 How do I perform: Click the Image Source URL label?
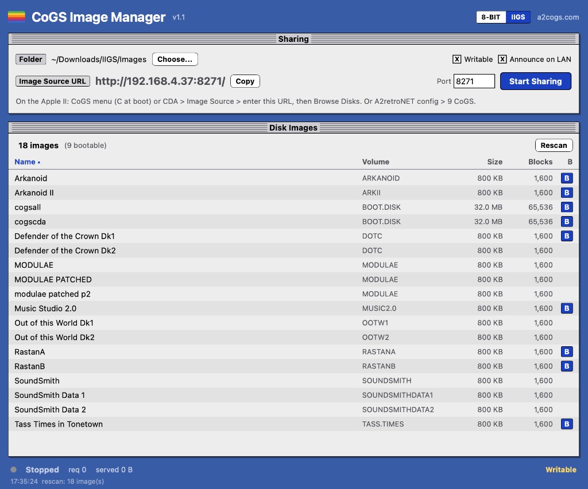click(52, 81)
